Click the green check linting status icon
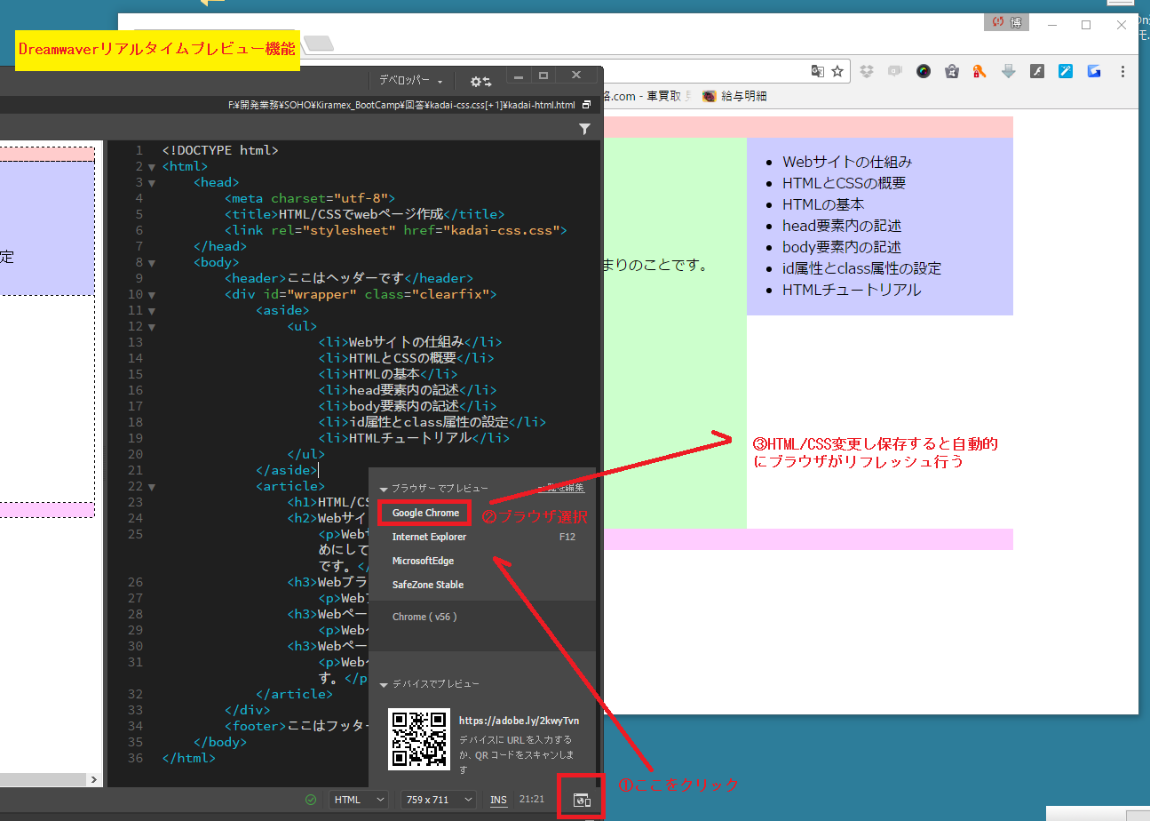This screenshot has width=1150, height=821. (311, 800)
